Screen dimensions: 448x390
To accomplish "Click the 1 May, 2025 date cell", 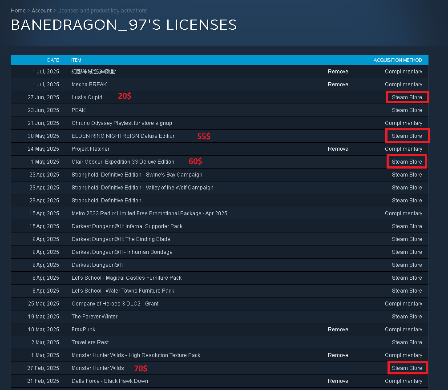I will pyautogui.click(x=45, y=161).
